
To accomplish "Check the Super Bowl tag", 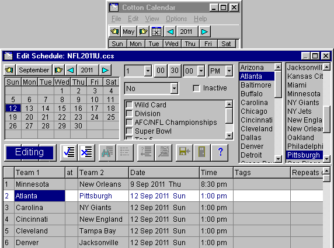I will pos(129,131).
